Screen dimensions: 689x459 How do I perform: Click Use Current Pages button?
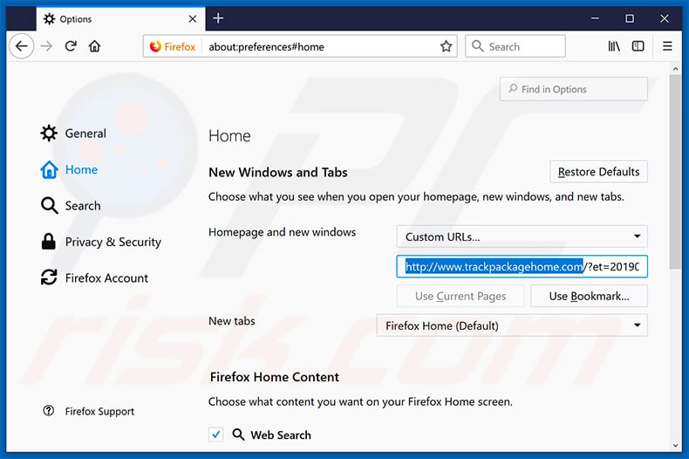[460, 296]
